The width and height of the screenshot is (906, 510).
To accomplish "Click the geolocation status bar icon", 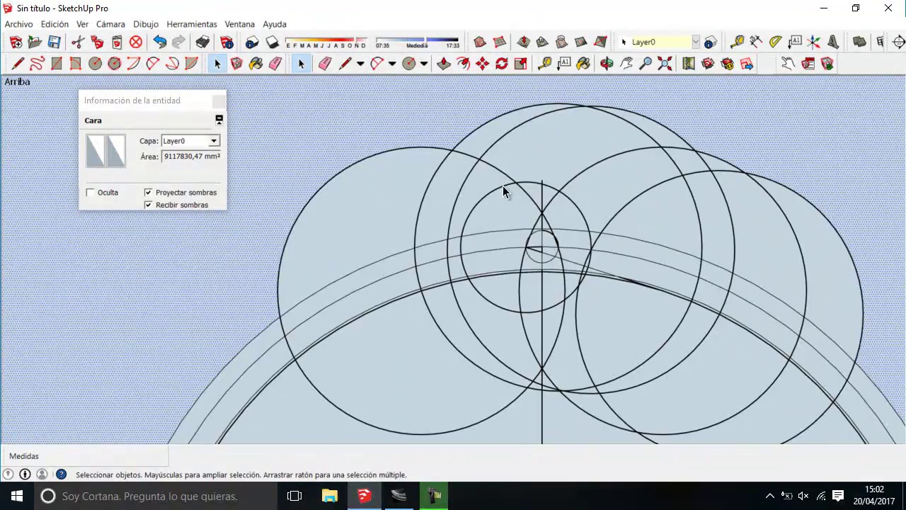I will (x=8, y=475).
